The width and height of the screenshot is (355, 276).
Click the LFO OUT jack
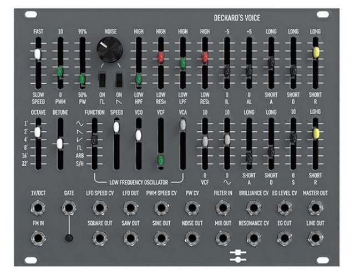[131, 208]
